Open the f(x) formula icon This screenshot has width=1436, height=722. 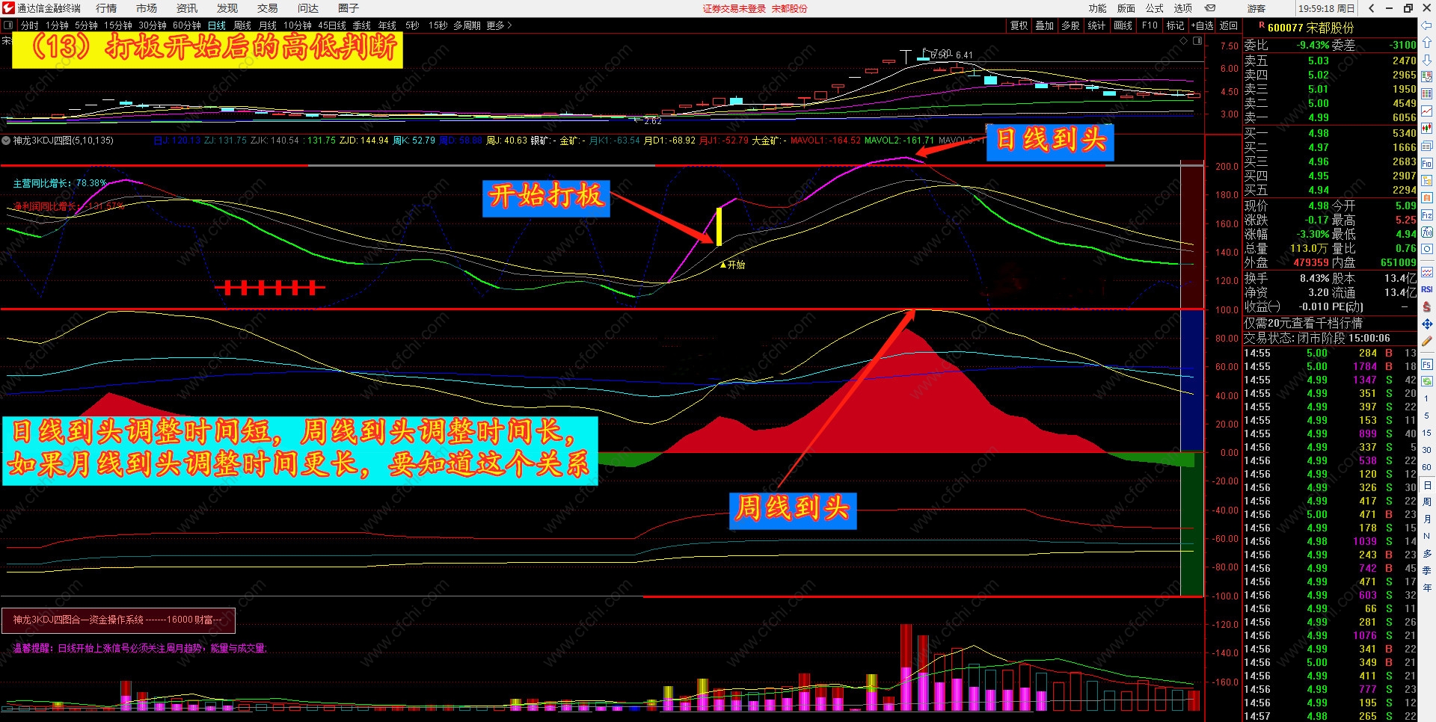pos(1427,232)
